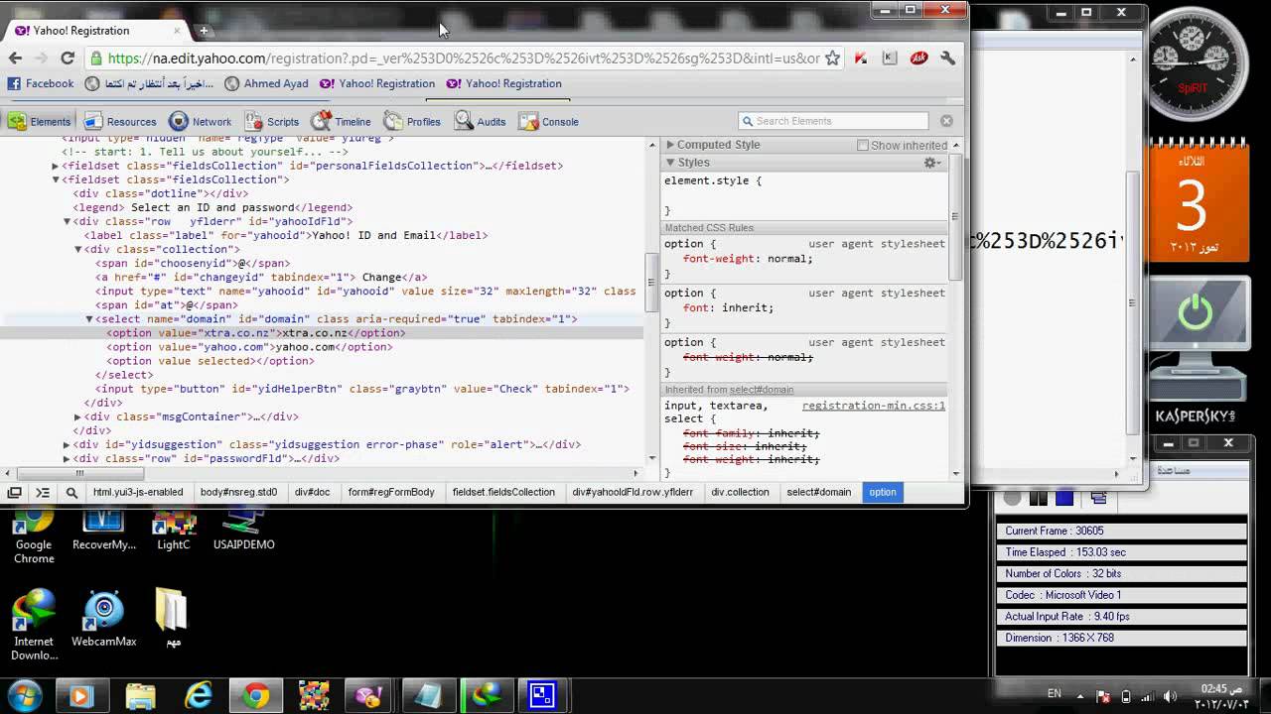Viewport: 1271px width, 714px height.
Task: Dock DevTools to main window icon
Action: point(15,492)
